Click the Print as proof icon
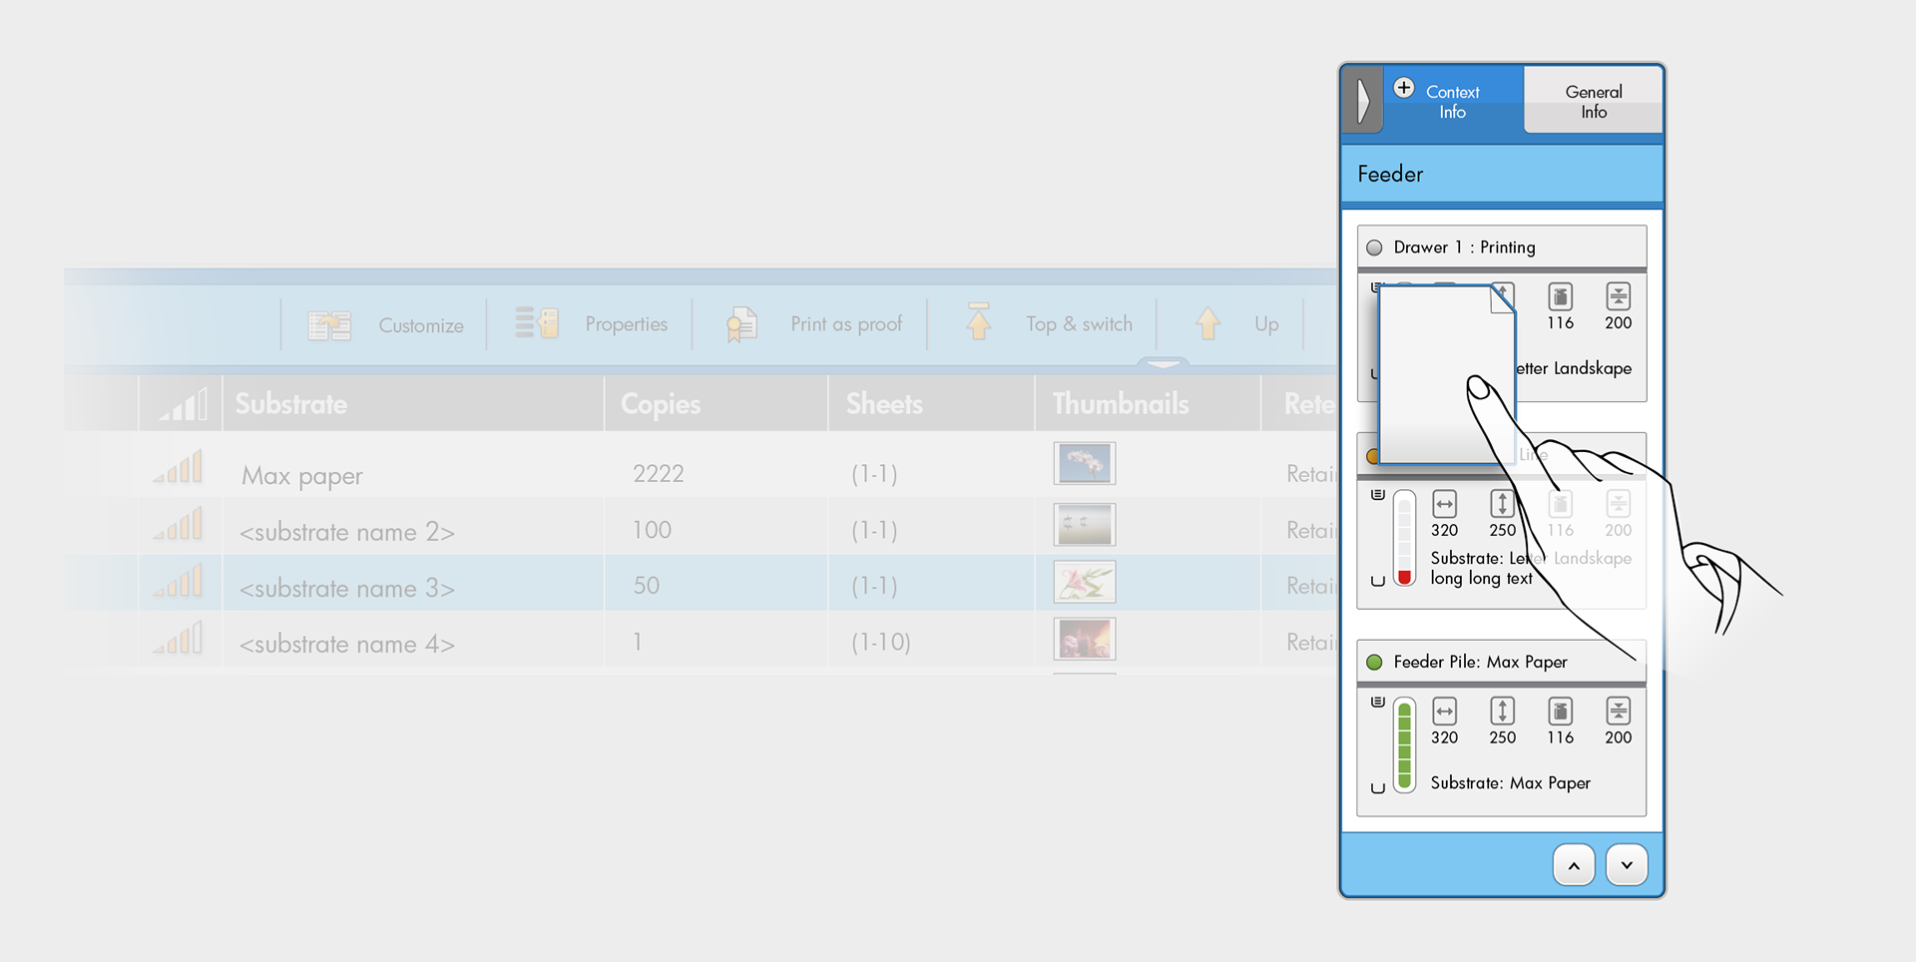 [x=741, y=324]
